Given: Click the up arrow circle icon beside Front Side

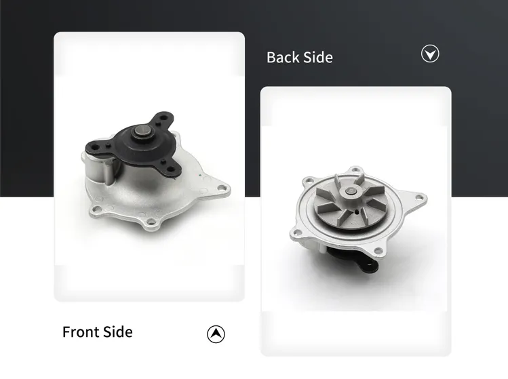Looking at the screenshot, I should (x=216, y=334).
